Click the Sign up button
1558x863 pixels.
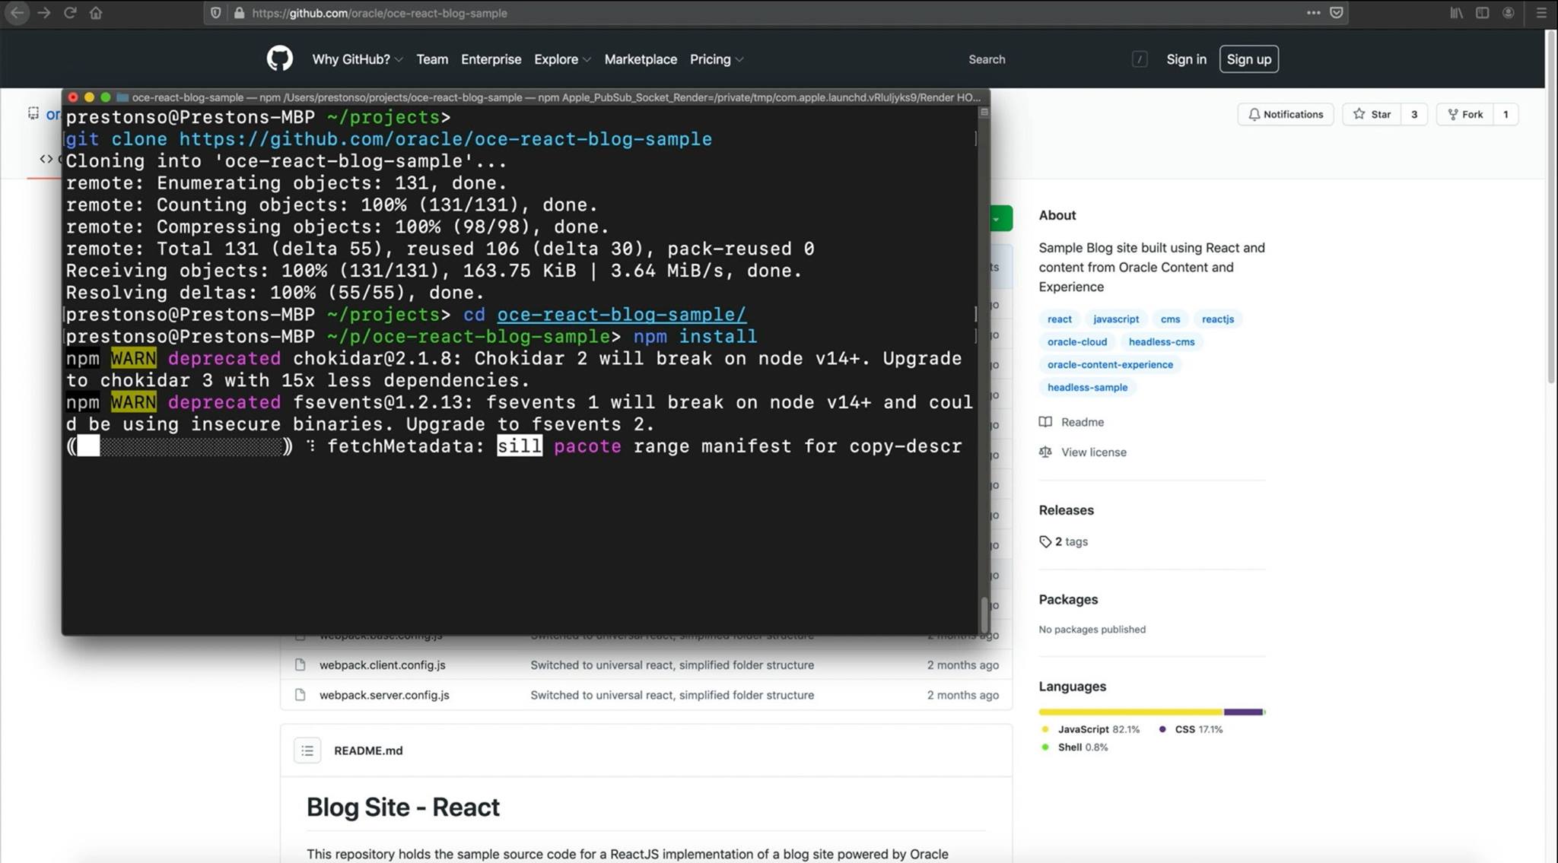[x=1248, y=59]
